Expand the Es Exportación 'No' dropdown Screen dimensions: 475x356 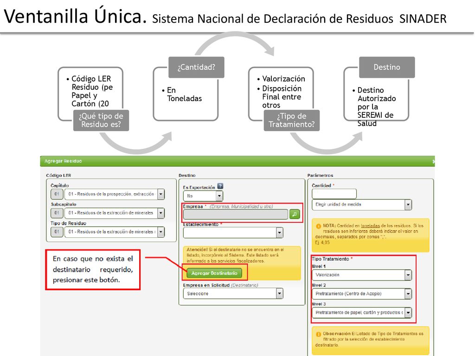[x=203, y=196]
